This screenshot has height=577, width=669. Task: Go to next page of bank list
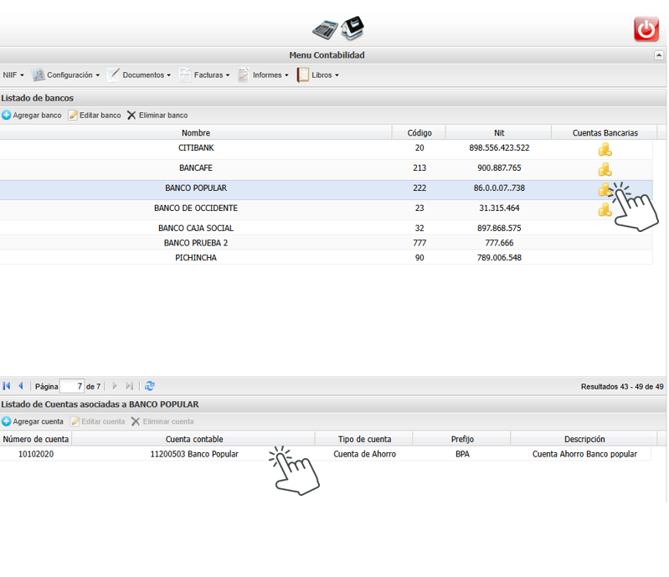115,386
